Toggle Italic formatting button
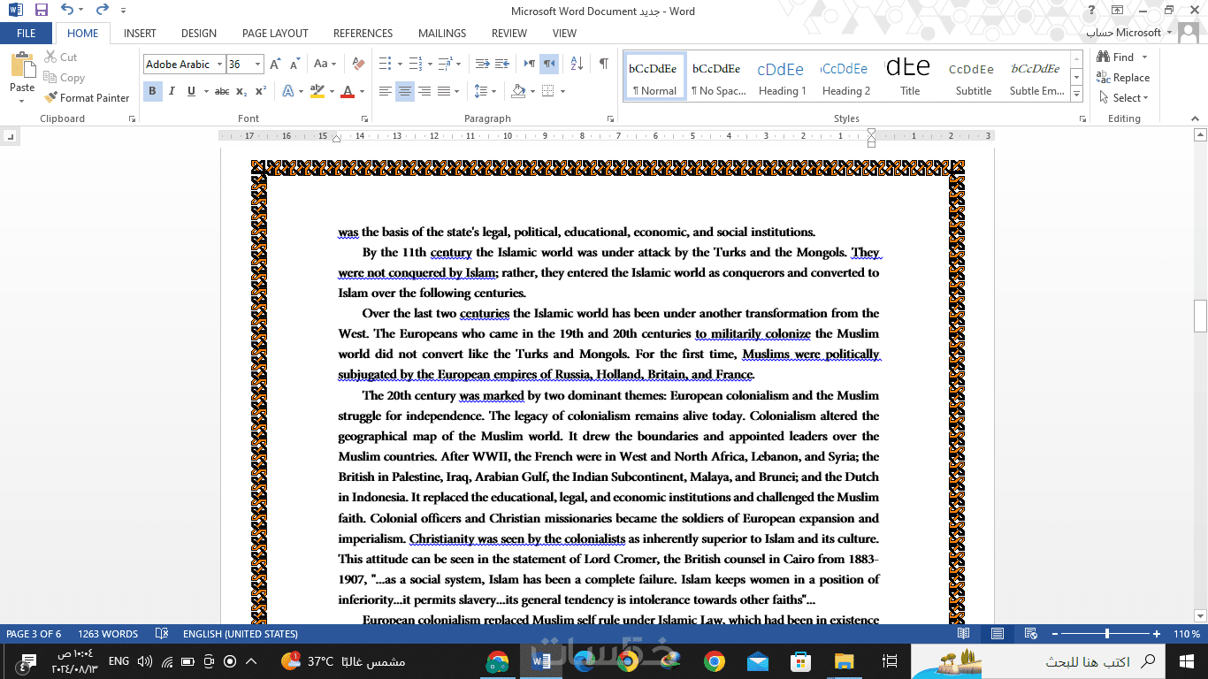The width and height of the screenshot is (1208, 679). coord(172,91)
